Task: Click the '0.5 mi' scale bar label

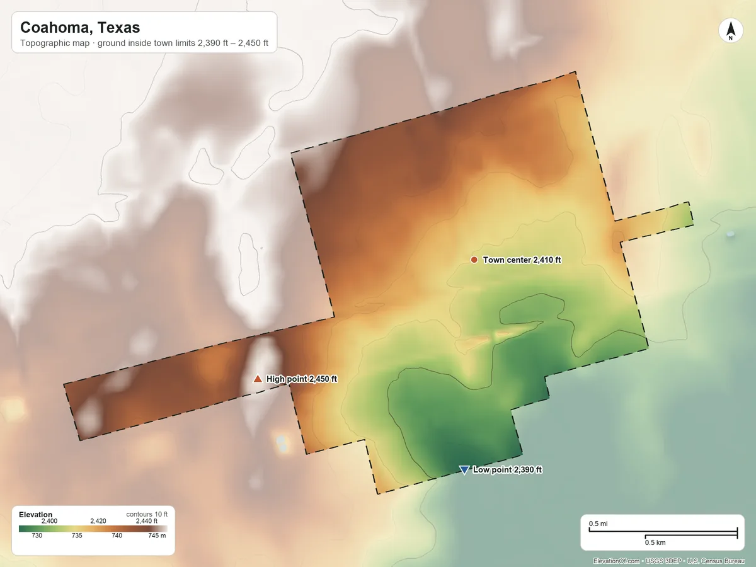Action: point(598,524)
